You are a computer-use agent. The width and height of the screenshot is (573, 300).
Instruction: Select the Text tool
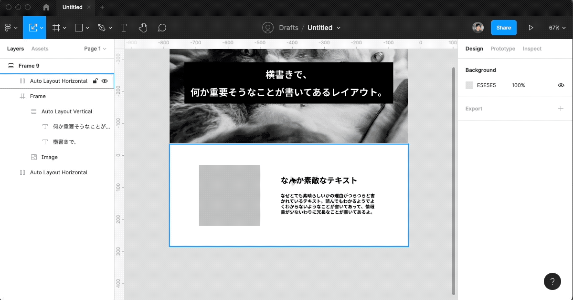coord(124,28)
